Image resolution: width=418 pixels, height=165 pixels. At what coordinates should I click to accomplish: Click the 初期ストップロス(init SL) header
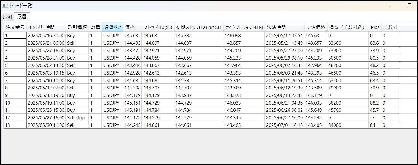coord(198,27)
